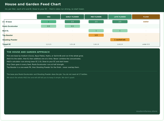
Task: Click the FLUSH column header
Action: point(146,17)
